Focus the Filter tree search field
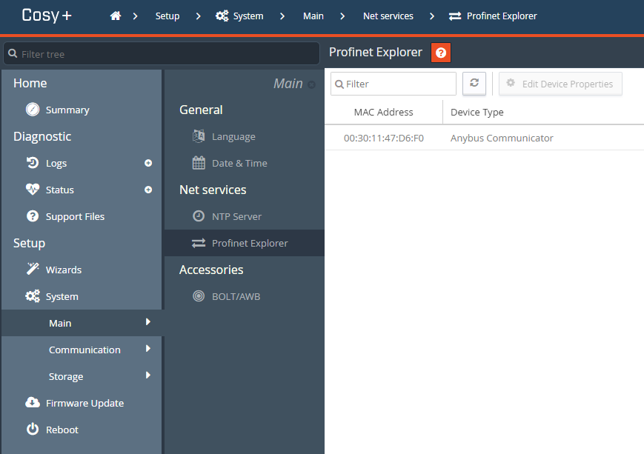The image size is (644, 454). [x=162, y=54]
